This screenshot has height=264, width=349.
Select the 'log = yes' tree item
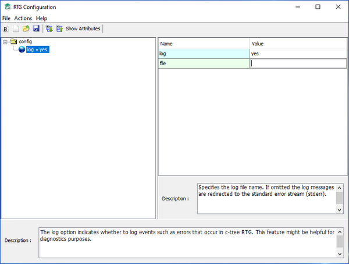(x=38, y=50)
